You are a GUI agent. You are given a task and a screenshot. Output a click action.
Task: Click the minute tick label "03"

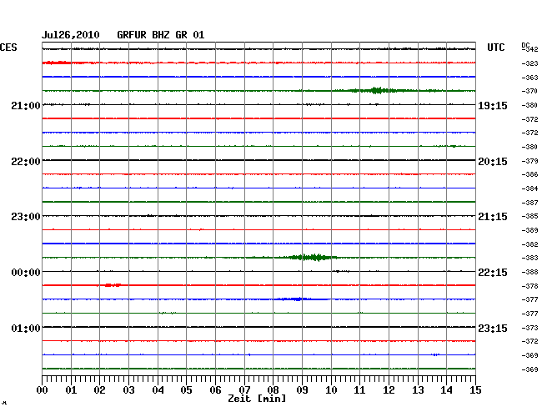click(x=128, y=389)
